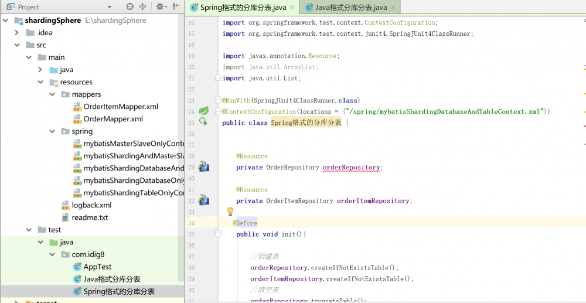Toggle fold marker on @RunWith annotation line
586x303 pixels.
[x=218, y=100]
